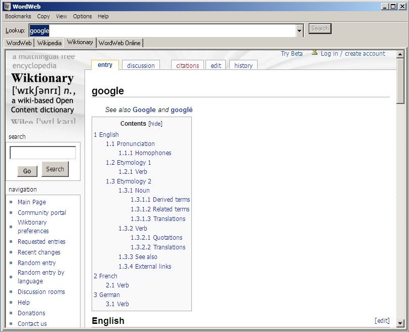
Task: Jump to 1.3 Etymology 2 section
Action: [x=129, y=181]
